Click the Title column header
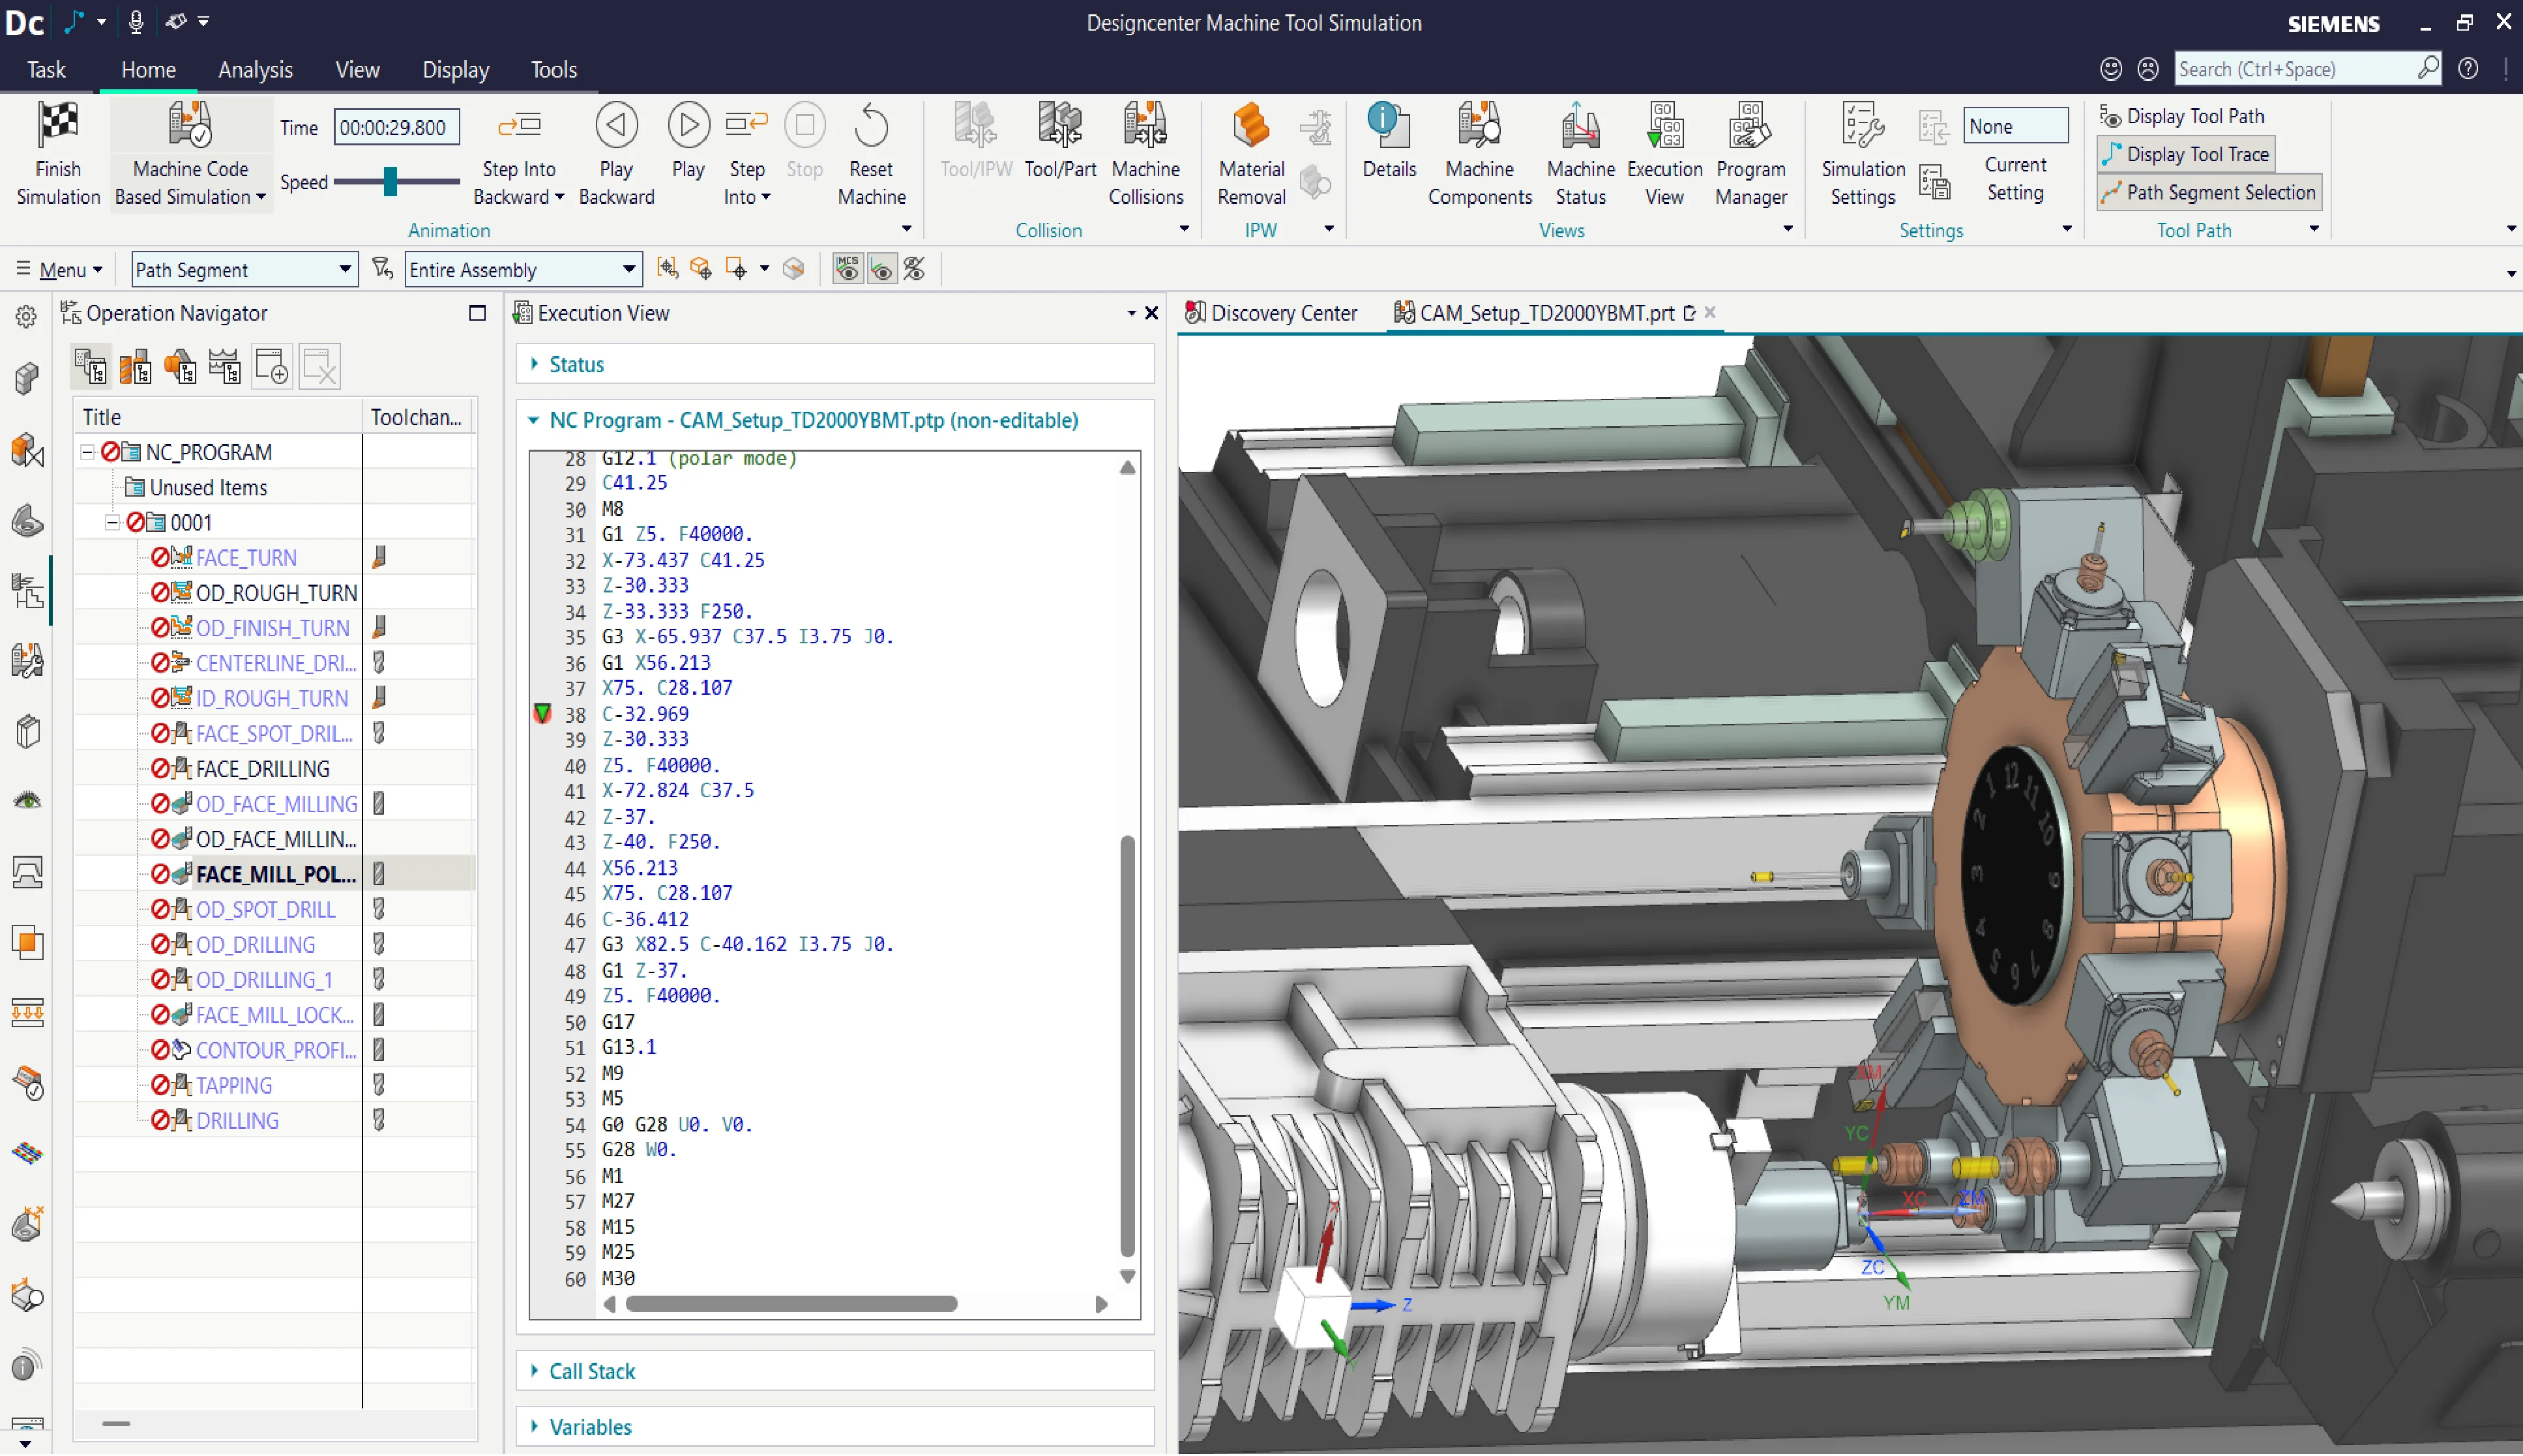2523x1456 pixels. (217, 417)
